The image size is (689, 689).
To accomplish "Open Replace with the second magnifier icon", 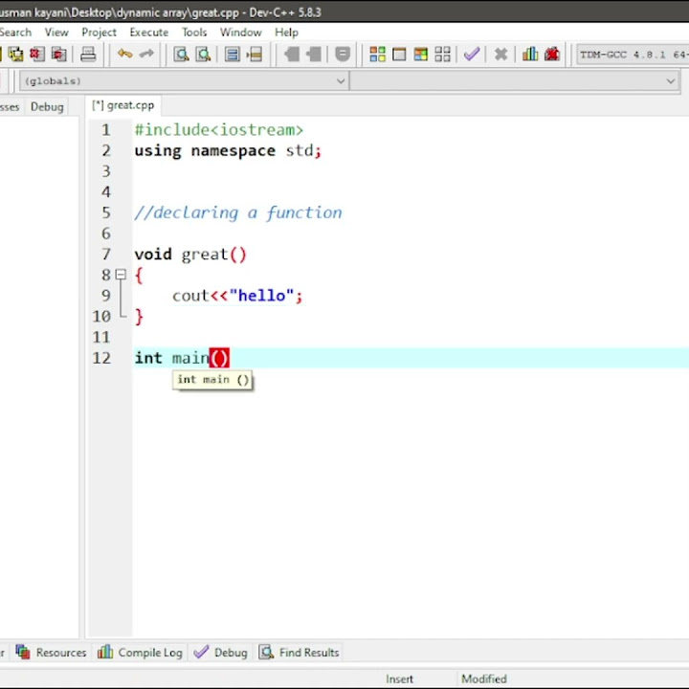I will click(203, 55).
